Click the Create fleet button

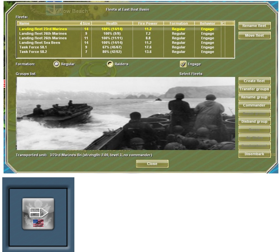254,81
